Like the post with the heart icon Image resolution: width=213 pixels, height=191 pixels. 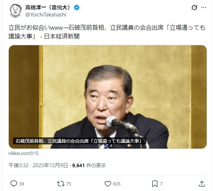tap(108, 184)
